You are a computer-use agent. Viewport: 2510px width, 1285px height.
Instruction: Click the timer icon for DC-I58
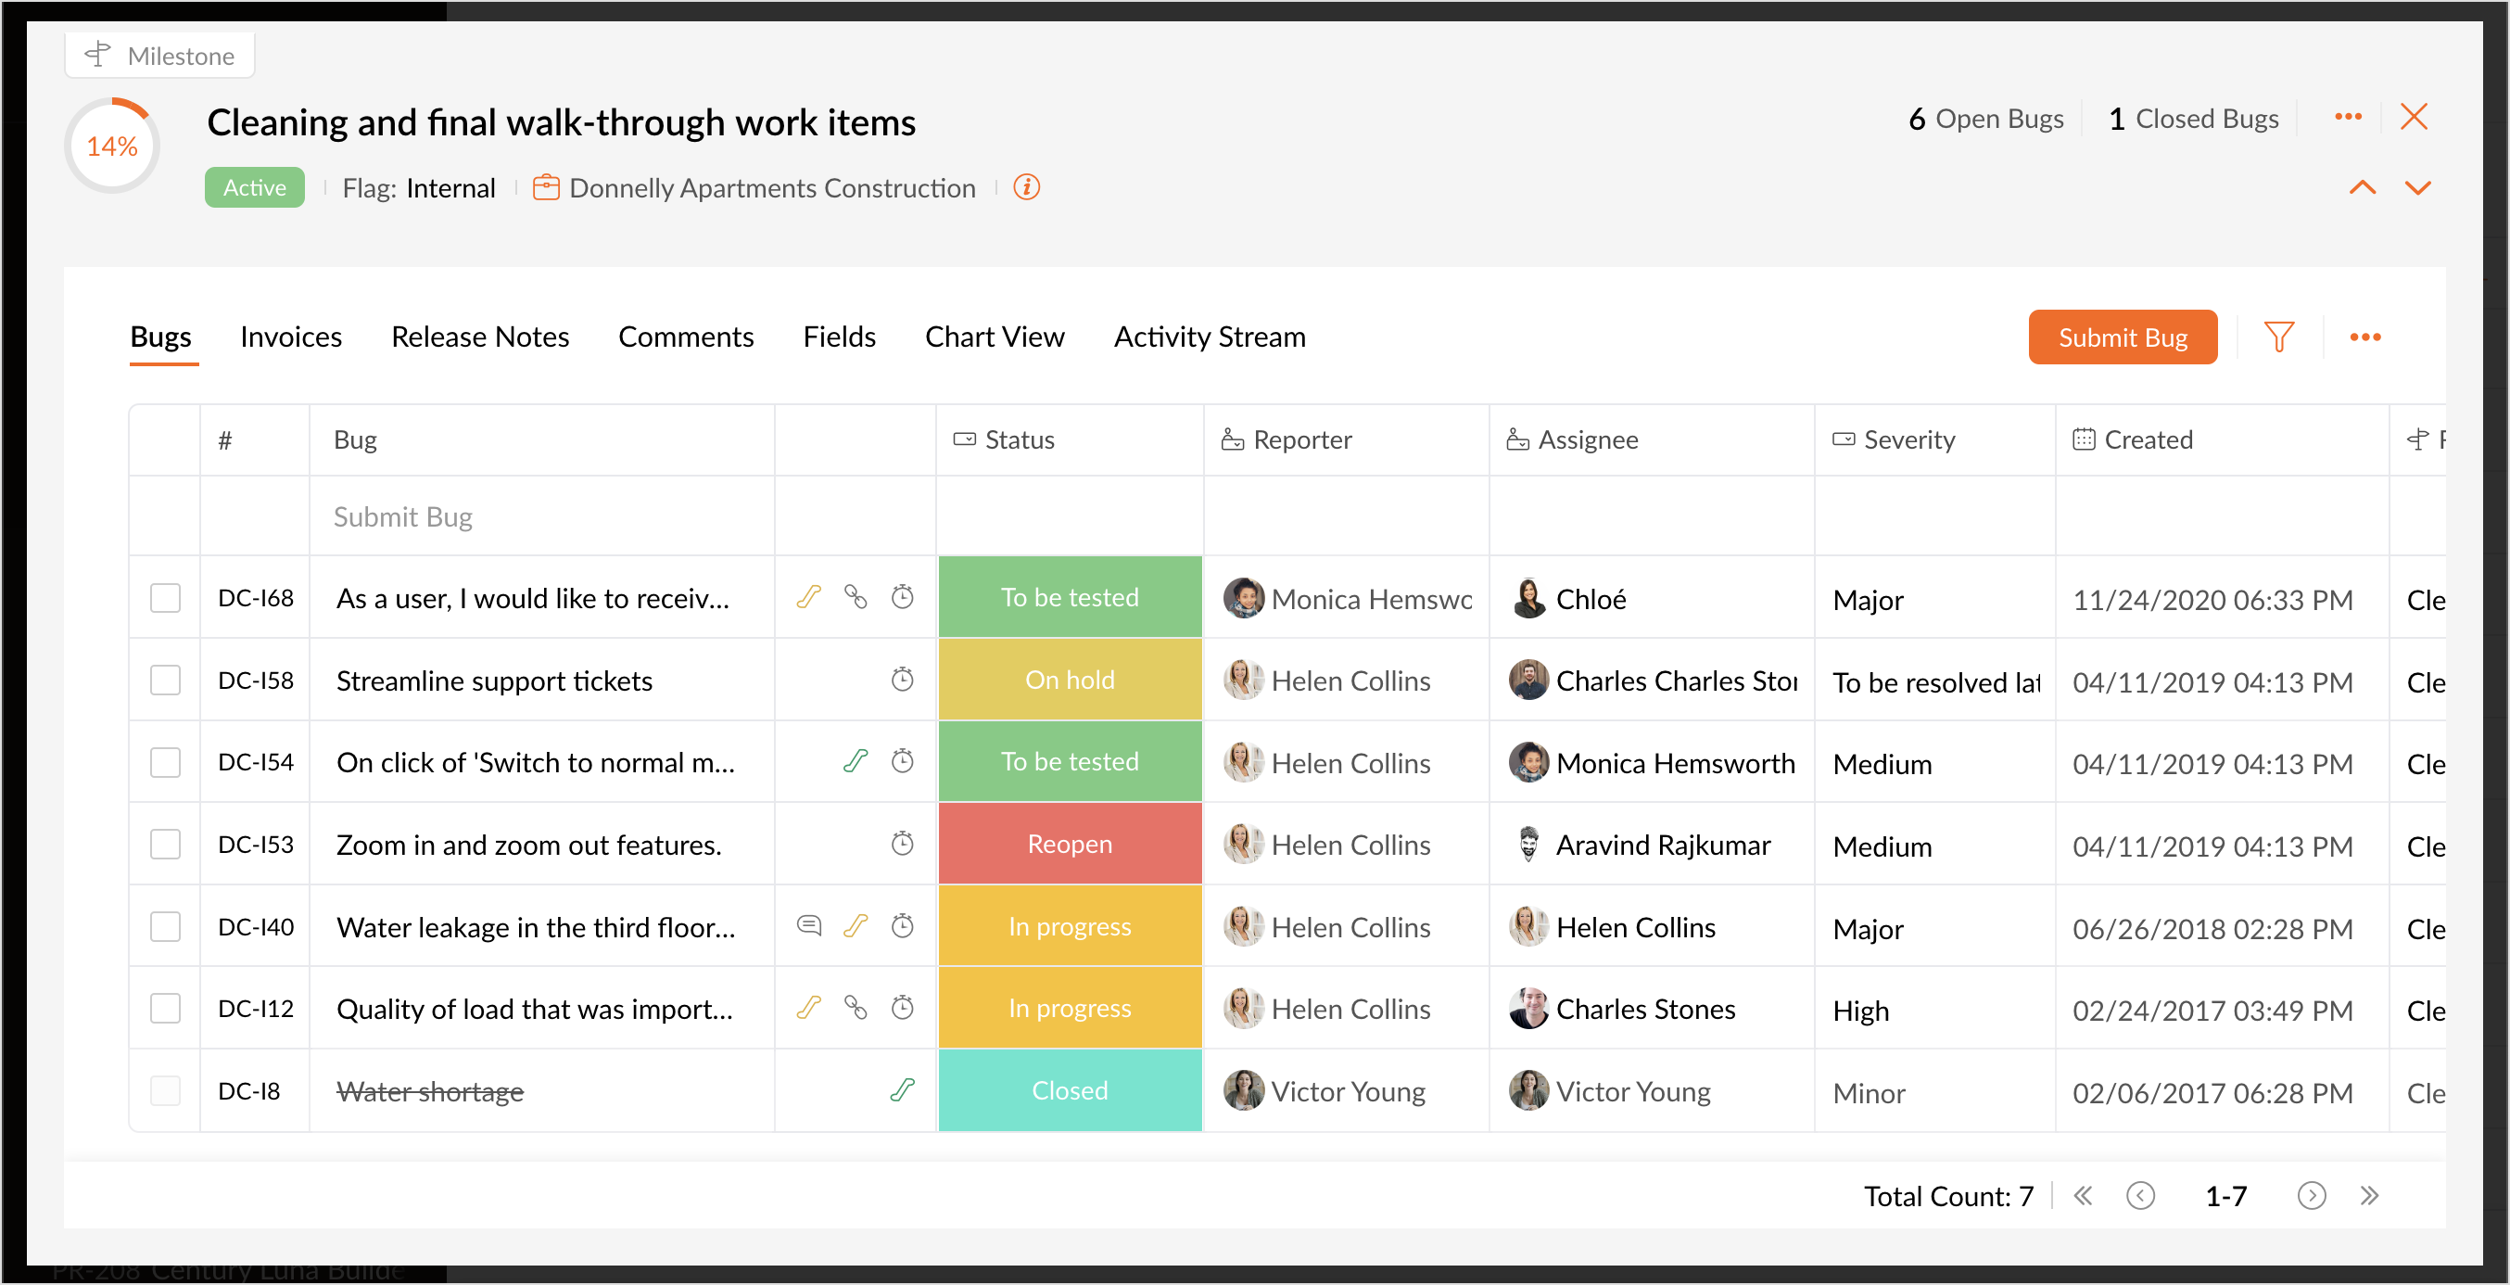(902, 680)
